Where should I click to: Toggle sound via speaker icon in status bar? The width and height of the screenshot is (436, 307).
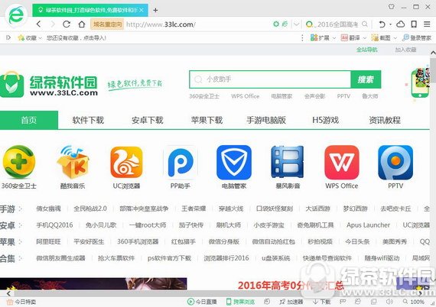click(x=389, y=302)
